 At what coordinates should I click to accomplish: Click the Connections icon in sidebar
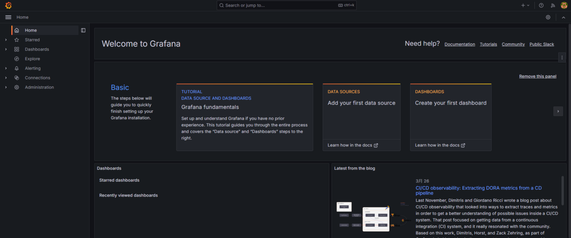coord(17,78)
